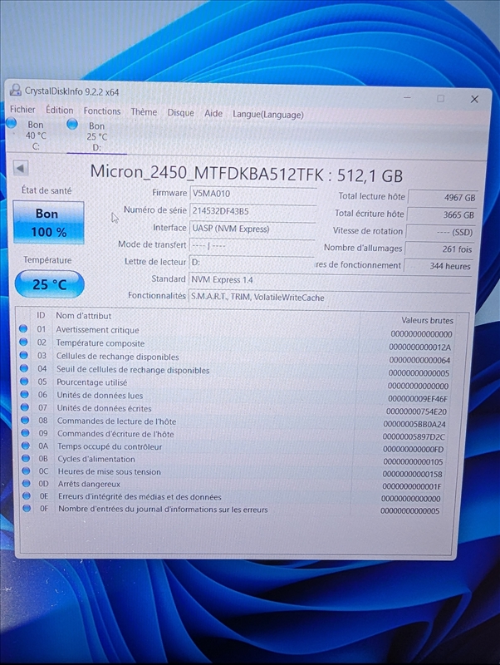Click status circle for Avertissement critique row

click(x=24, y=329)
